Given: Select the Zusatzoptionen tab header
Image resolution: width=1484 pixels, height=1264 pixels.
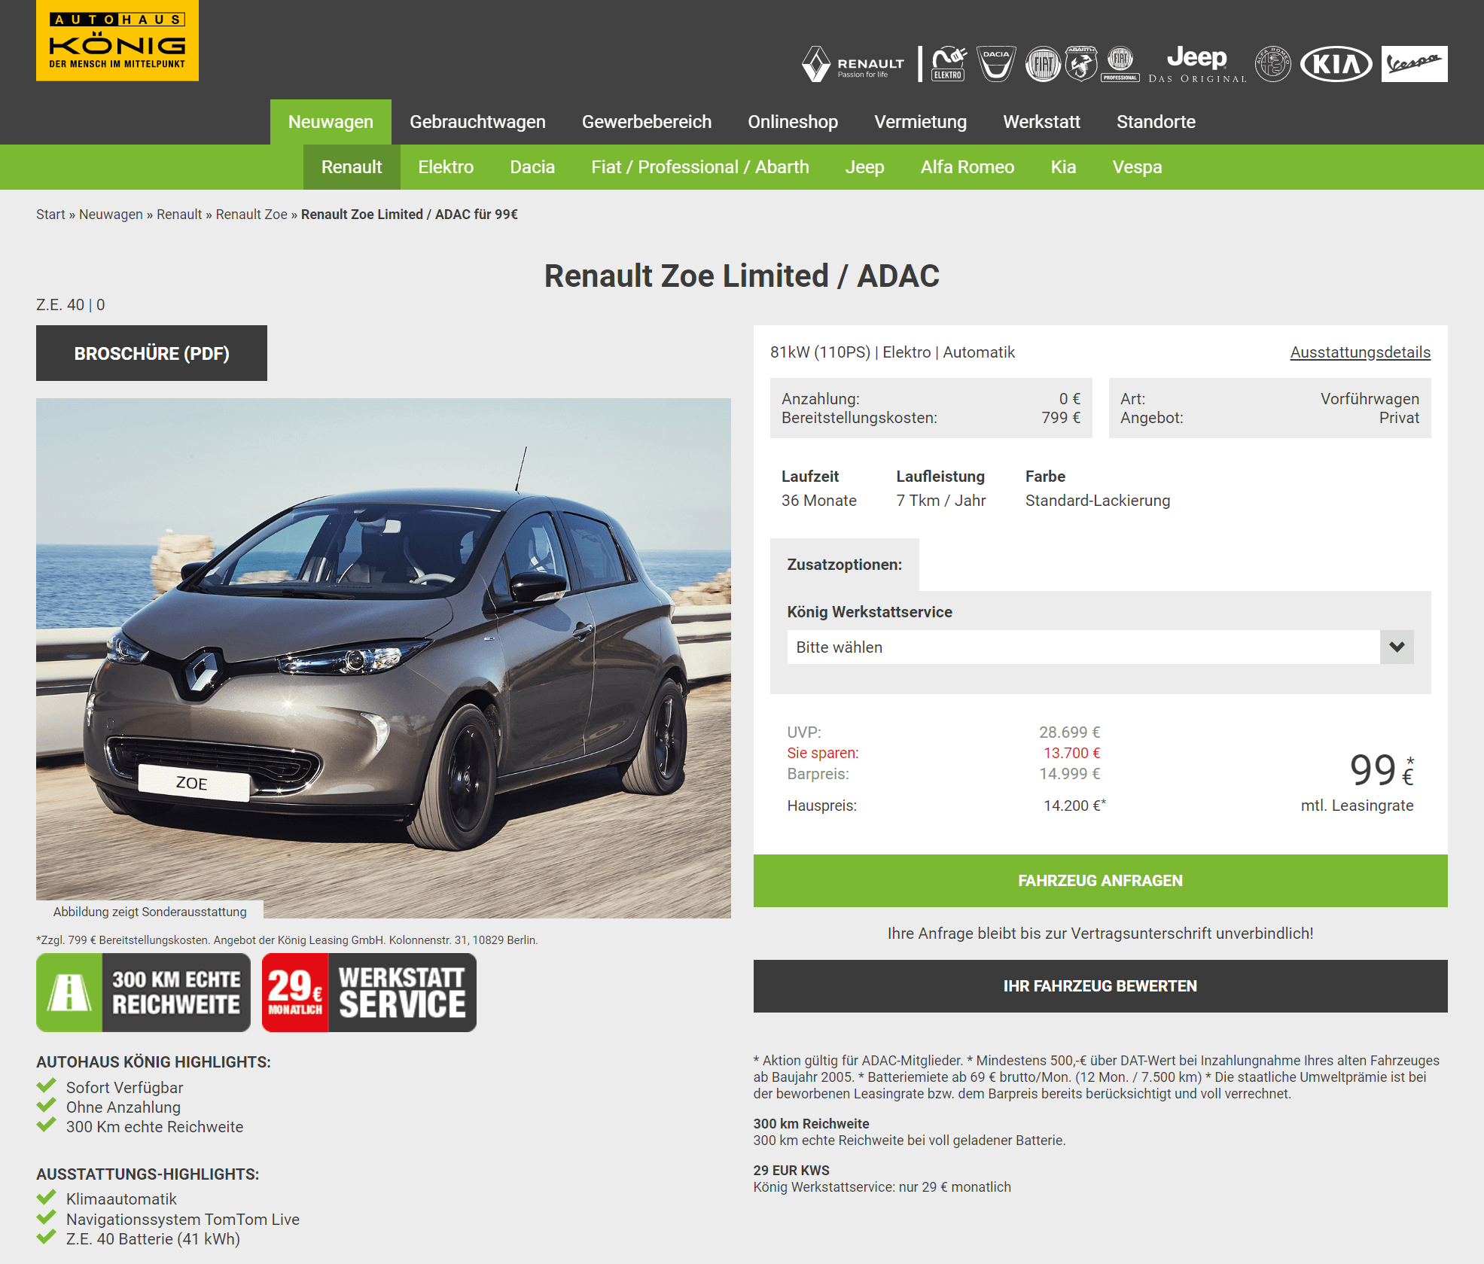Looking at the screenshot, I should pos(844,565).
